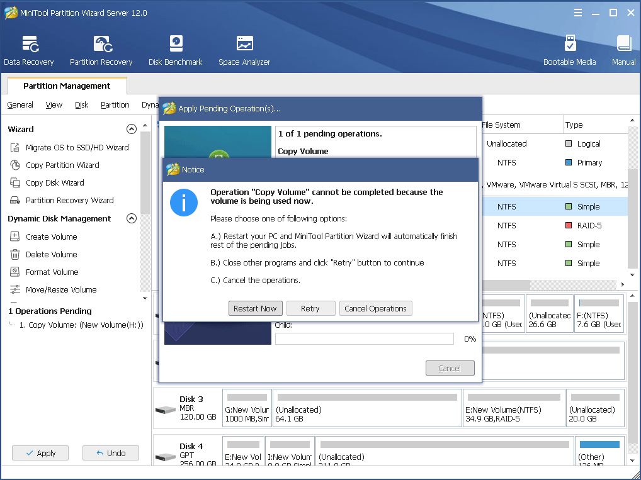Click the Undo button

111,453
